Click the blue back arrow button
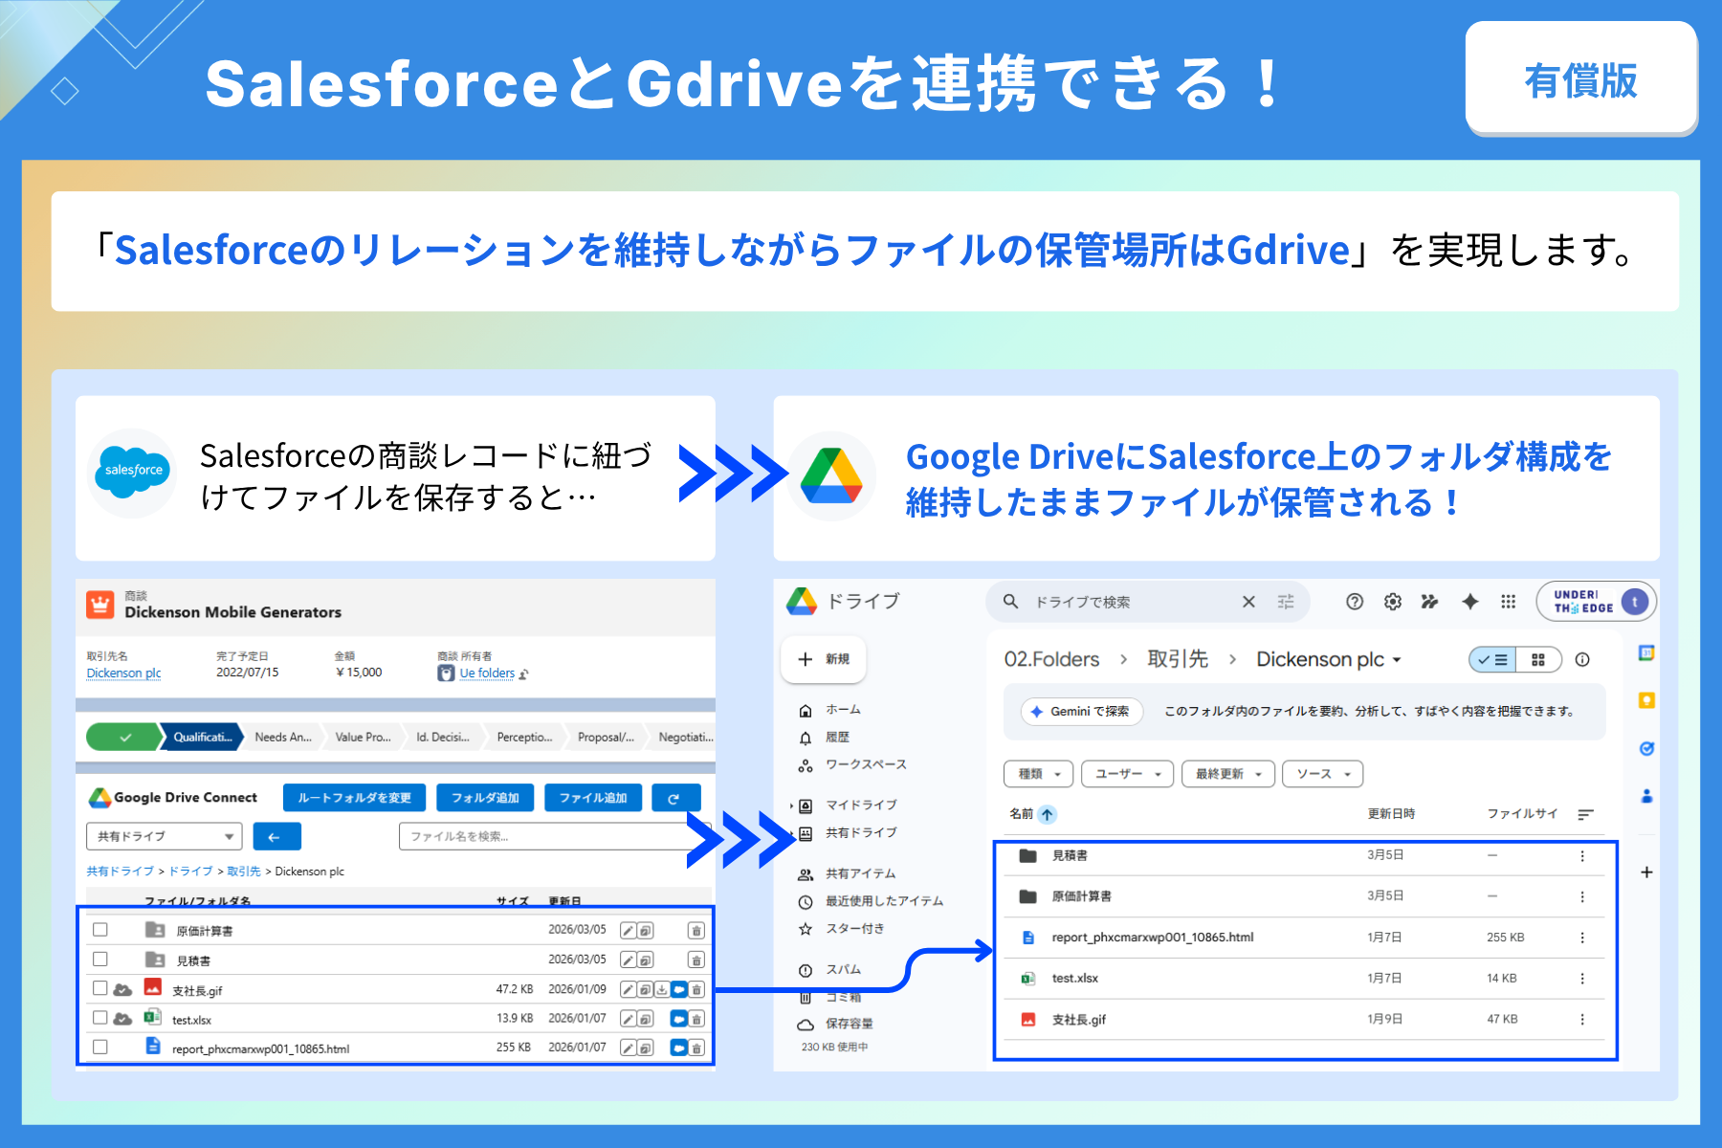The image size is (1722, 1148). point(276,836)
